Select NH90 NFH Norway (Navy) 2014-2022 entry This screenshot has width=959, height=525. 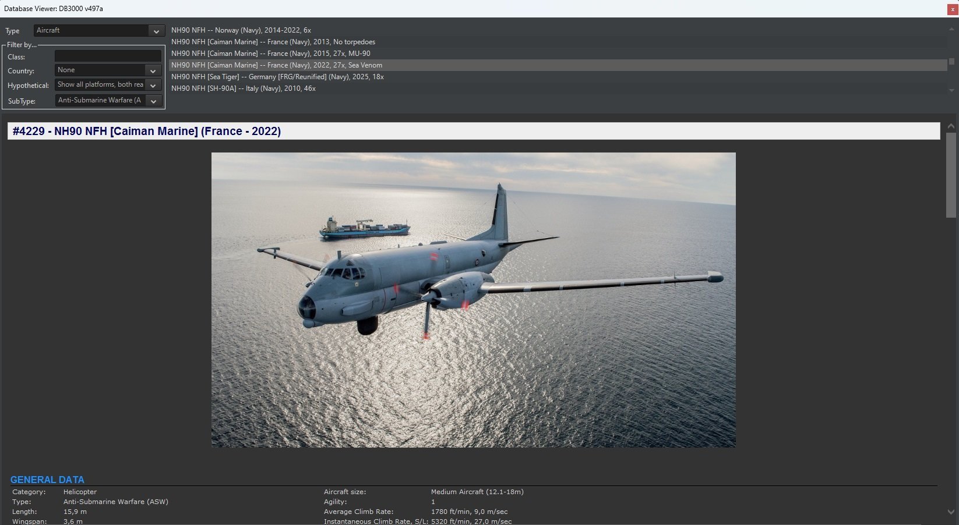click(241, 30)
